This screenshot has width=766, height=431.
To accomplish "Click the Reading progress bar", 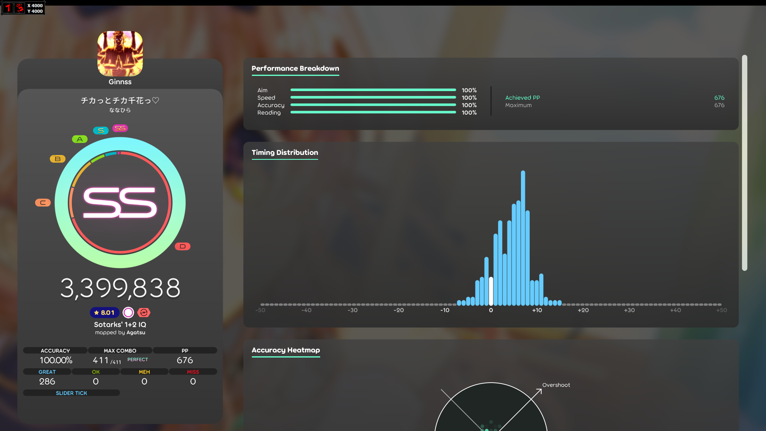I will [x=373, y=112].
